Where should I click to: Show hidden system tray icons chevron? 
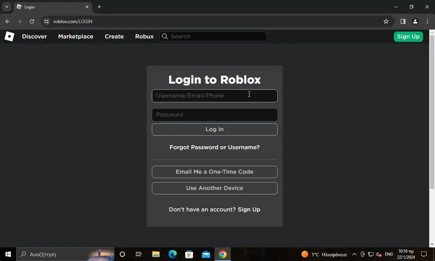(354, 254)
